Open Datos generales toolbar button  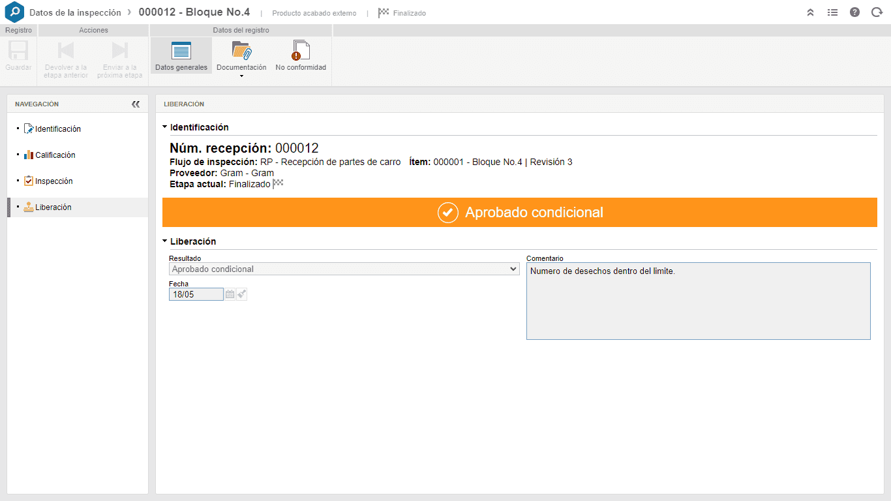(x=181, y=55)
